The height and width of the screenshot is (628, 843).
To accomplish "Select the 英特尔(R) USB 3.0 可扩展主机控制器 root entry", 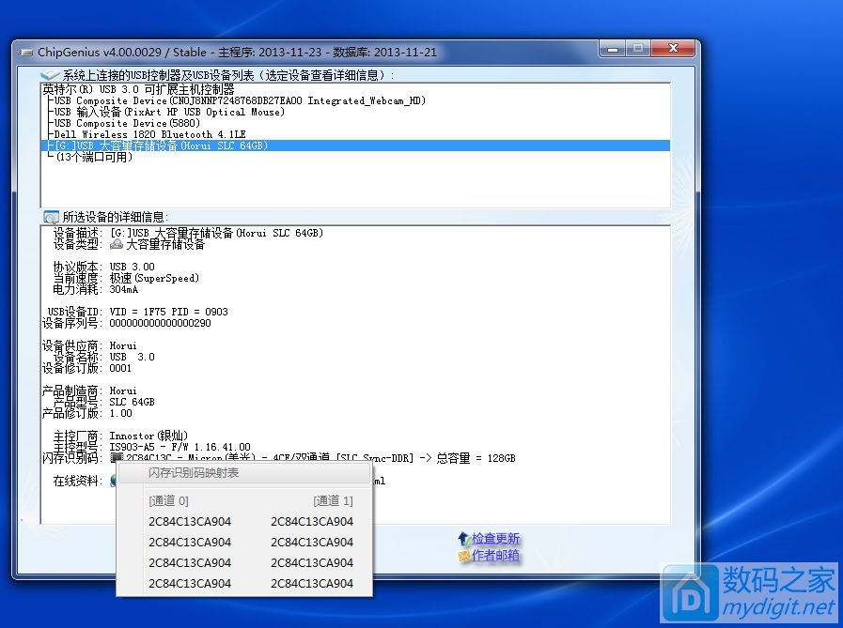I will 139,89.
